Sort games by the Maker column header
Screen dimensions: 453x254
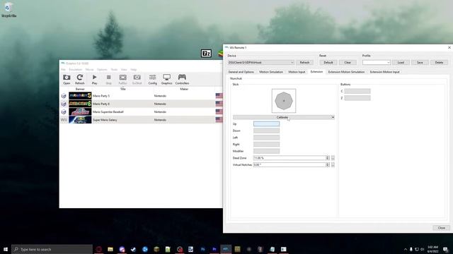click(x=184, y=89)
